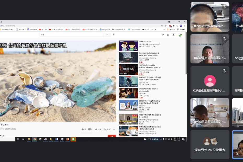Click inside the YouTube search box
This screenshot has height=162, width=243.
point(71,35)
